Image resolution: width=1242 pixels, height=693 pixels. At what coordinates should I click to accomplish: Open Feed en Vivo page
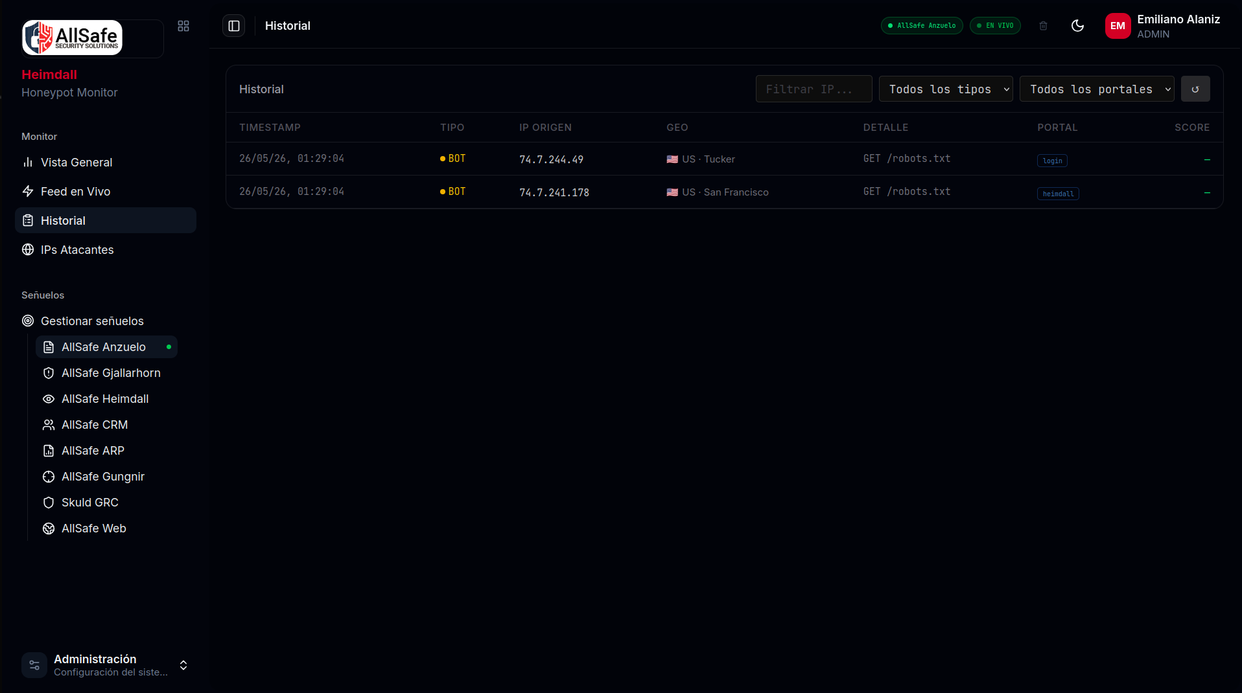(x=106, y=192)
